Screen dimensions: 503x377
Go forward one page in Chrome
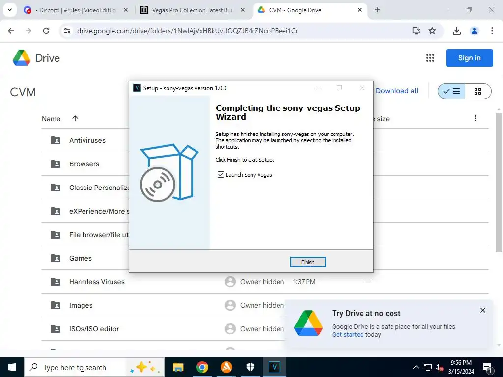click(28, 31)
